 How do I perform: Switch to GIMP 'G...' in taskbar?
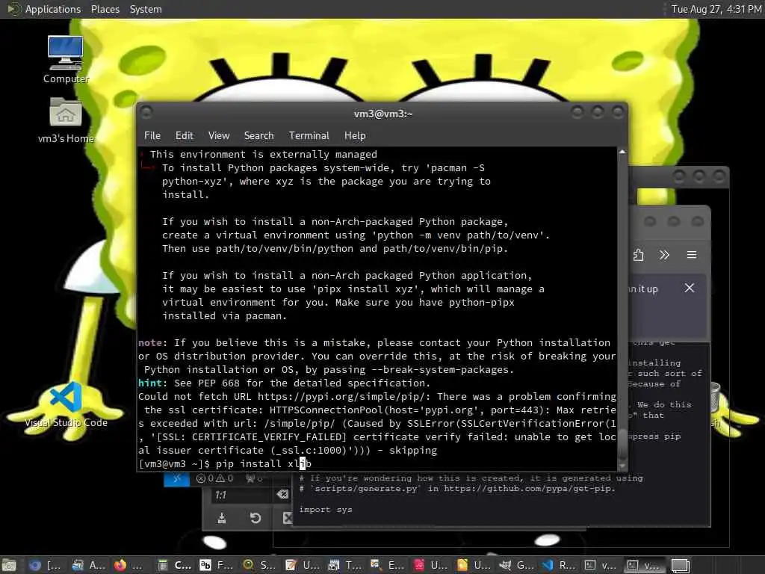[x=516, y=565]
